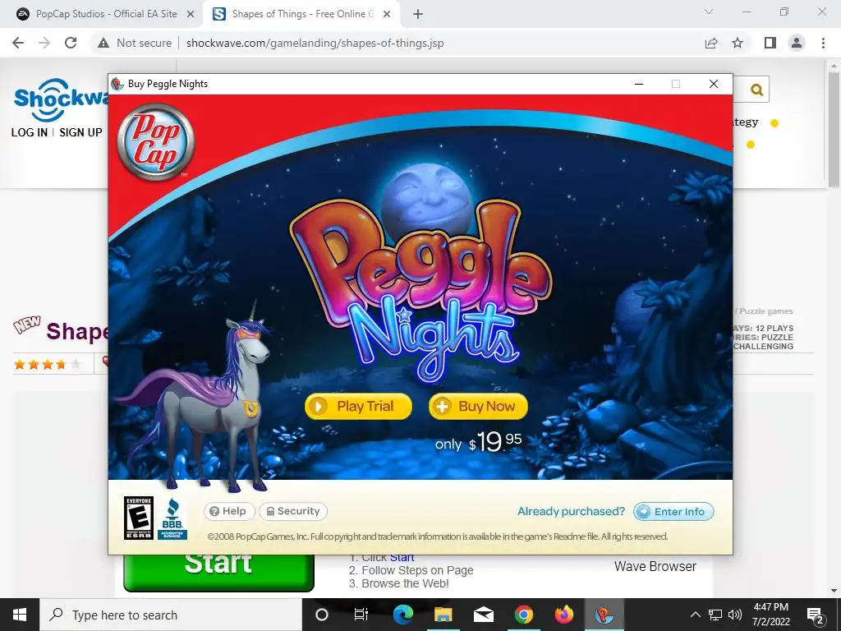Image resolution: width=841 pixels, height=631 pixels.
Task: Bookmark this page with star icon
Action: [x=738, y=43]
